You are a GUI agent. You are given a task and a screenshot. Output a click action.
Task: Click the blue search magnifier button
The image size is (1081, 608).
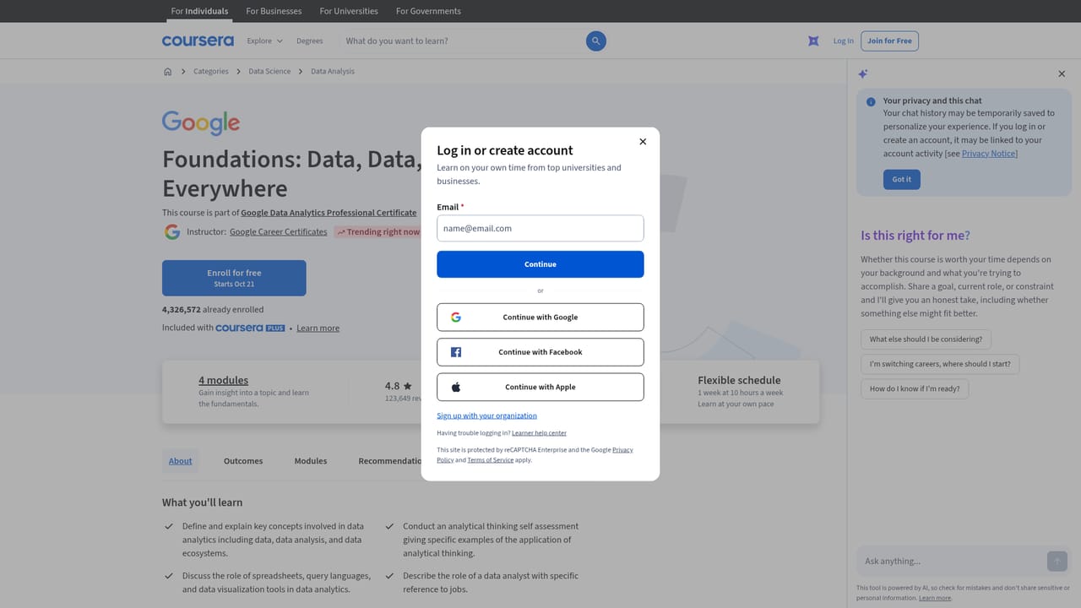coord(596,41)
